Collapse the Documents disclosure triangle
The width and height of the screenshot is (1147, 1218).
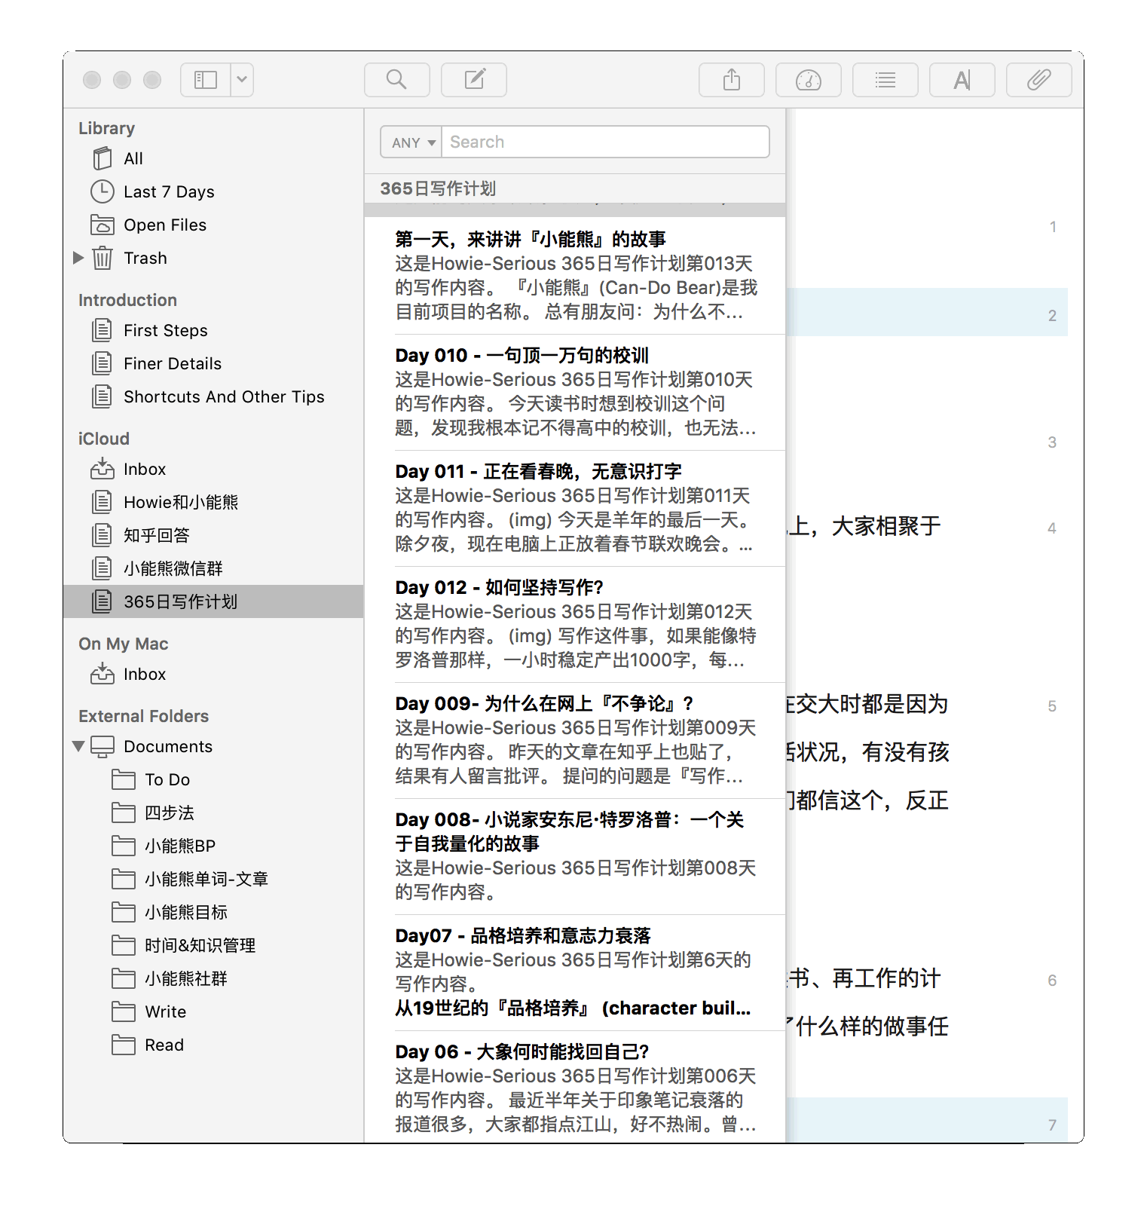78,746
